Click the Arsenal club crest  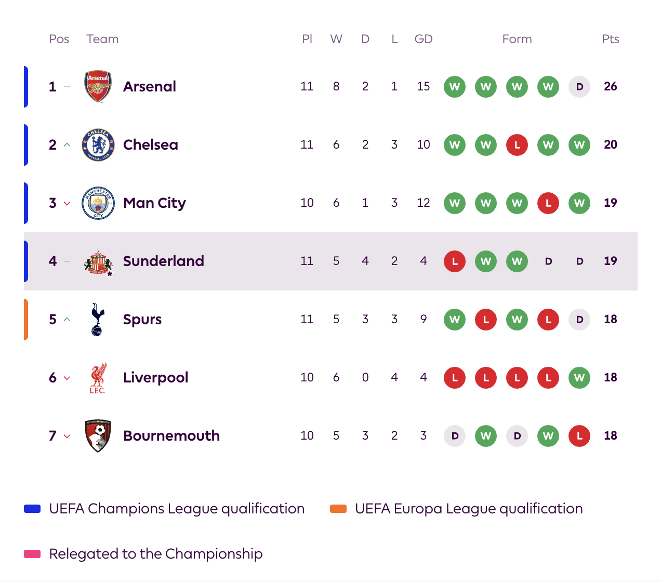coord(98,86)
